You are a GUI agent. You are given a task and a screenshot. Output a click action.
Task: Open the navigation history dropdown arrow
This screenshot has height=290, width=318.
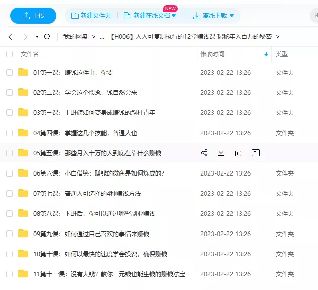(37, 37)
